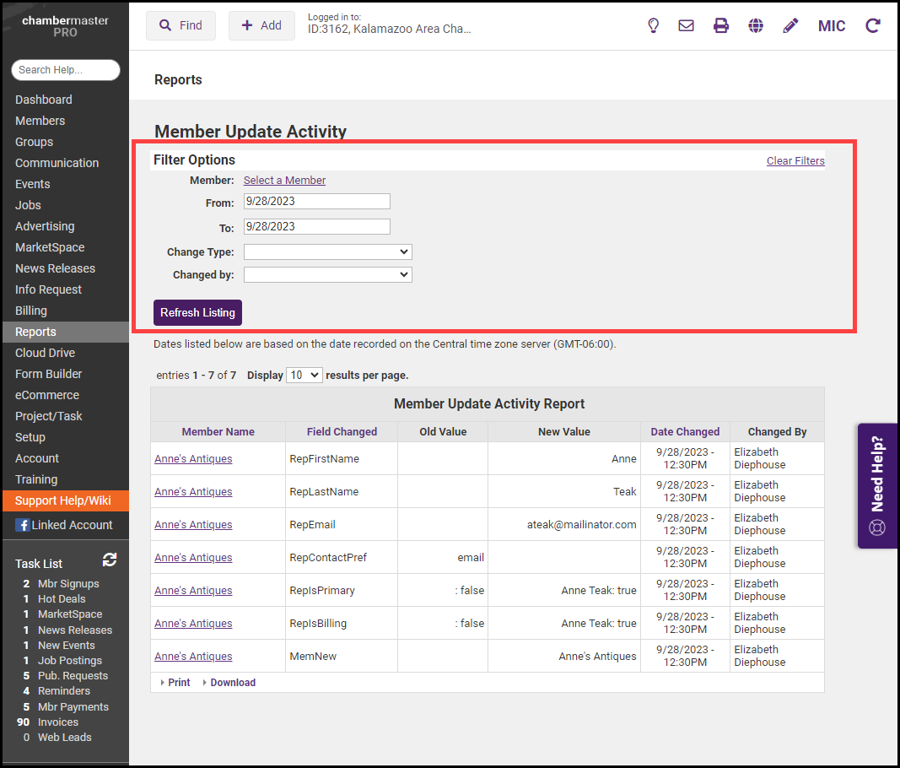900x768 pixels.
Task: Click the Select a Member link
Action: click(x=284, y=181)
